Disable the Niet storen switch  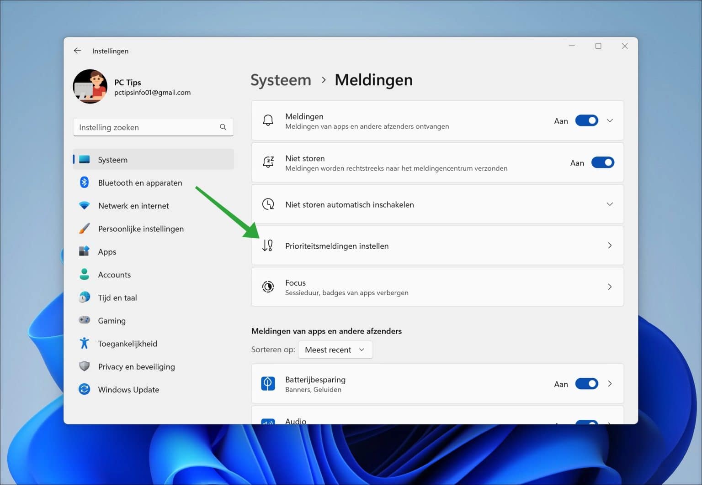[603, 162]
